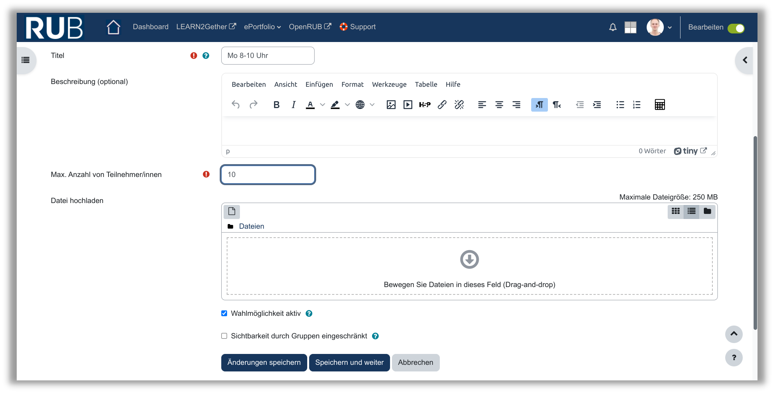Viewport: 775px width, 394px height.
Task: Add a file with the document icon
Action: click(x=232, y=212)
